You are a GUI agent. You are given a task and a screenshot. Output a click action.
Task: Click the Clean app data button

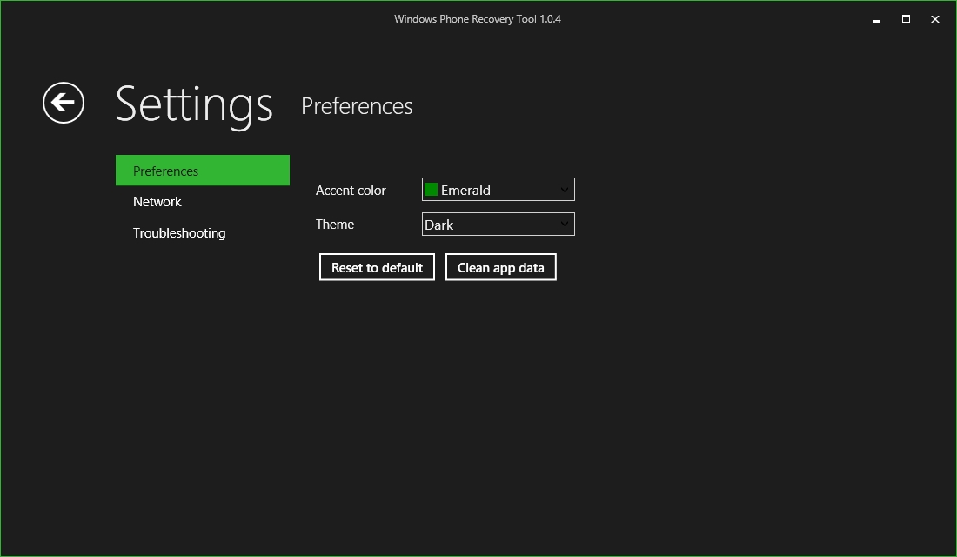[501, 267]
